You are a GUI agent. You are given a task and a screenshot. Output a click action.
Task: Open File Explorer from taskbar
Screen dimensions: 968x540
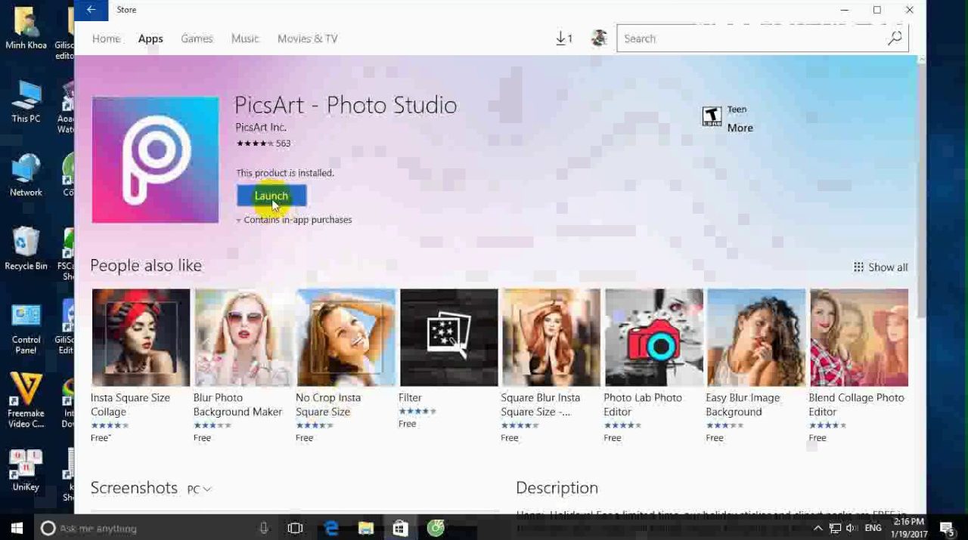tap(366, 528)
